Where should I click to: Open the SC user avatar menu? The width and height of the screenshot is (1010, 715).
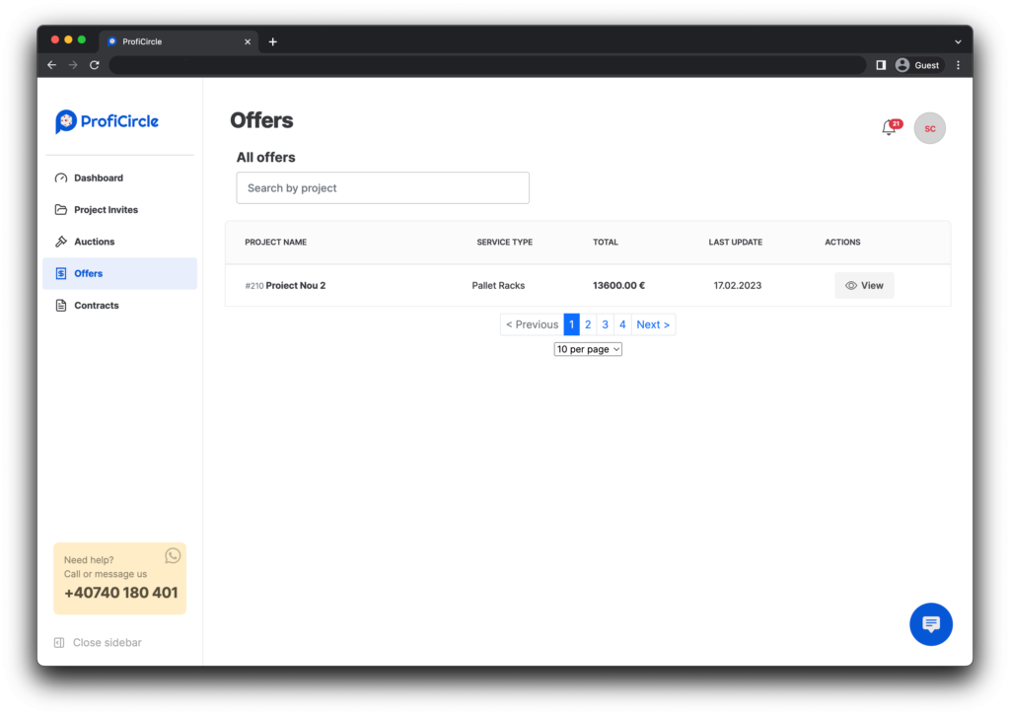[929, 128]
